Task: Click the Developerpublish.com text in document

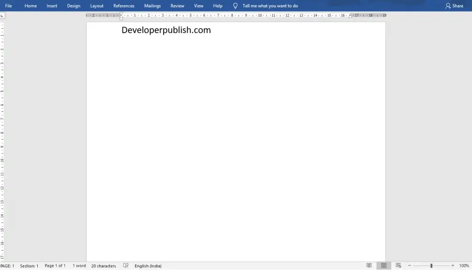Action: pos(166,30)
